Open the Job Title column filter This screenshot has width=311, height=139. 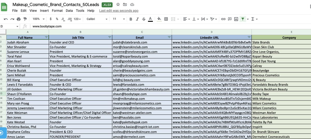click(x=110, y=37)
